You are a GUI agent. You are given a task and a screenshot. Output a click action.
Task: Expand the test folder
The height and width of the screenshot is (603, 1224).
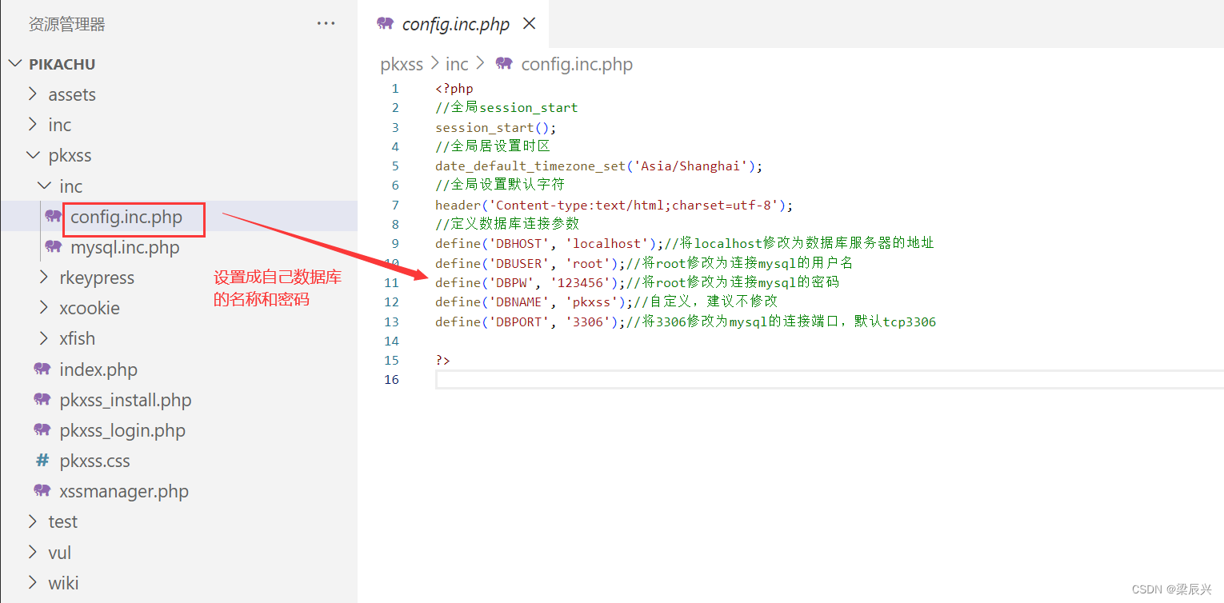point(33,521)
